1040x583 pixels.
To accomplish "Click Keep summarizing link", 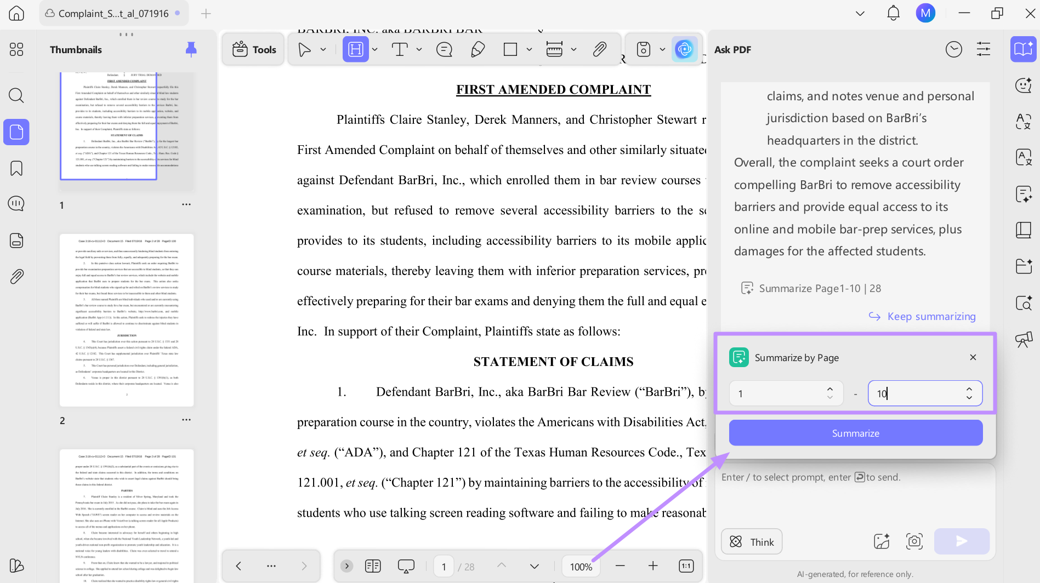I will pos(923,316).
